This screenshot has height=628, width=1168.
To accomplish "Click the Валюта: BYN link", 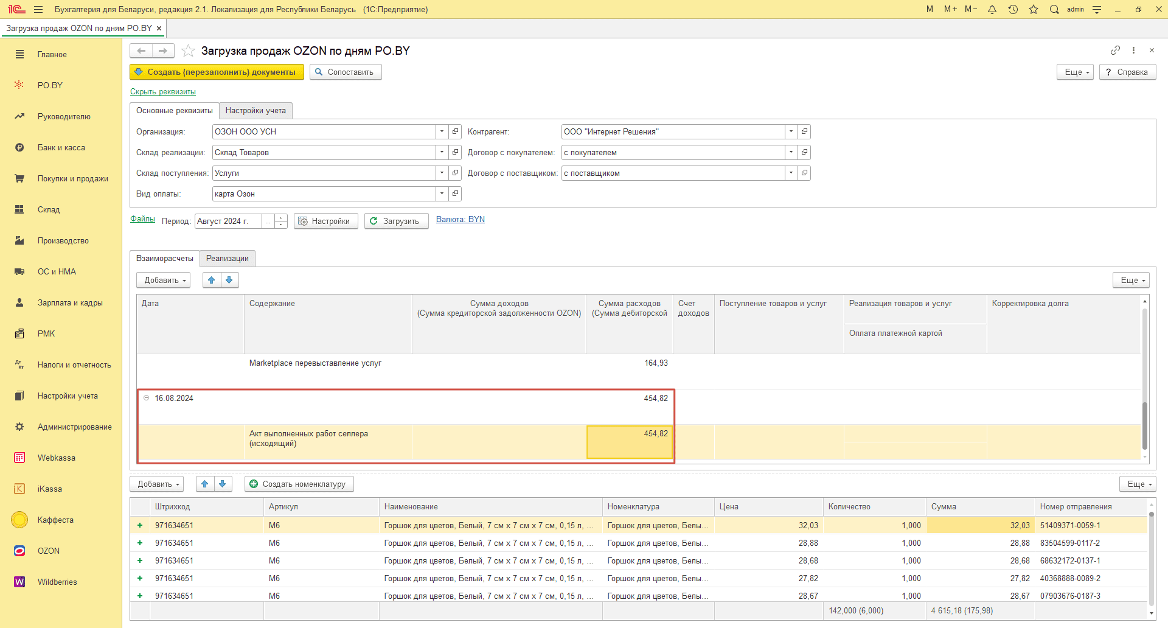I will (x=461, y=220).
